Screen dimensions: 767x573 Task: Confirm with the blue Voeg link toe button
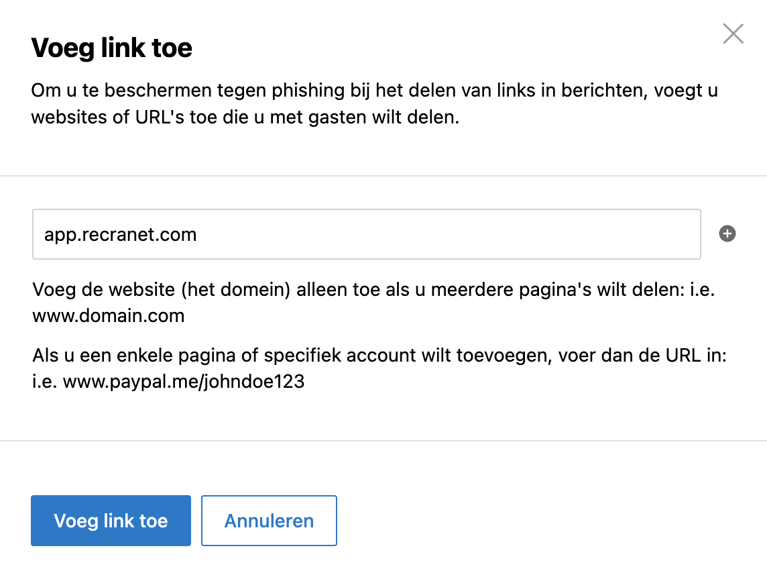coord(111,520)
